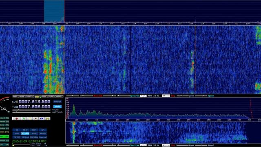Open the lower Avg value dropdown
Screen dimensions: 261x147
(x=166, y=145)
